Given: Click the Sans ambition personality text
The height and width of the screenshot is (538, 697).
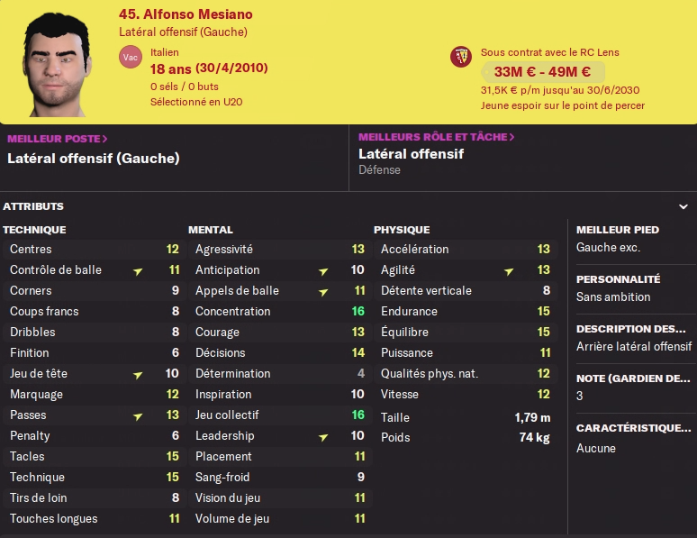Looking at the screenshot, I should pos(613,296).
